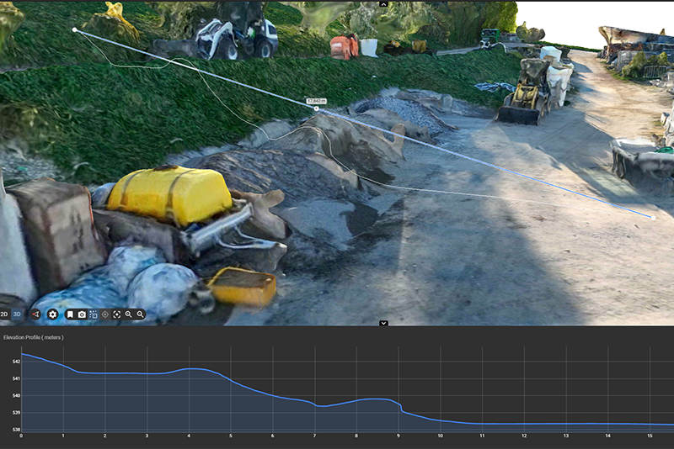Select the 3D view mode
The width and height of the screenshot is (674, 449).
[17, 314]
